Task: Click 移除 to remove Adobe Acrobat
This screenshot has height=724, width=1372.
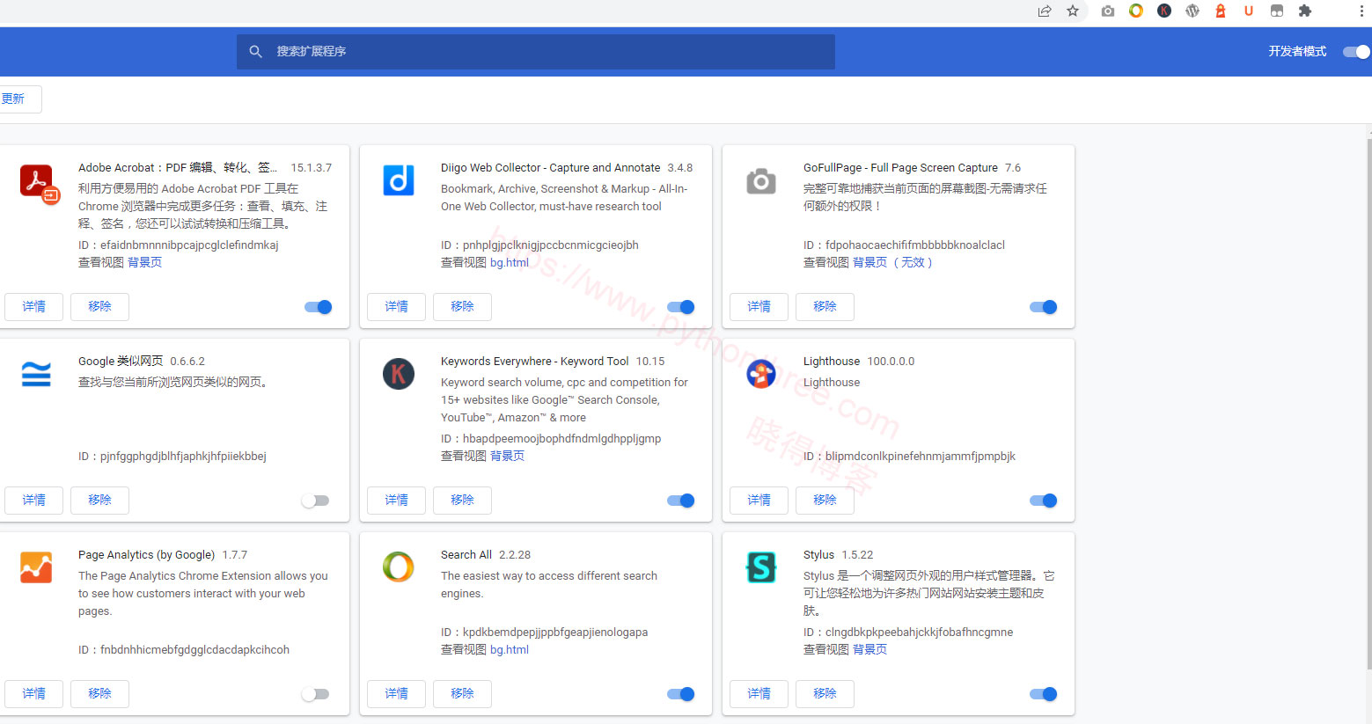Action: [99, 307]
